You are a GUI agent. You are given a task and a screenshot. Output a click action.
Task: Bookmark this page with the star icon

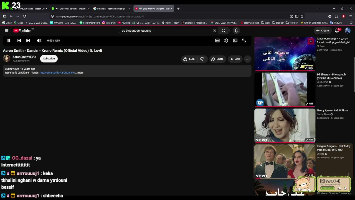click(302, 16)
